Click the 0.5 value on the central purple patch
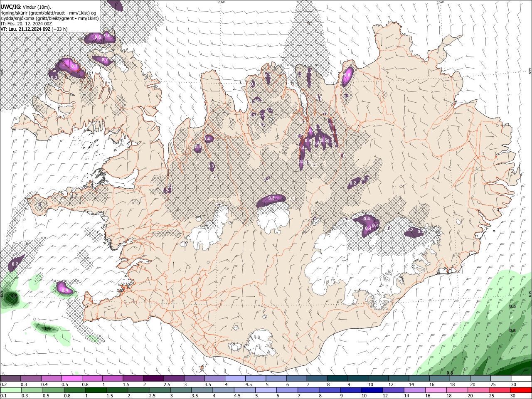The width and height of the screenshot is (532, 399). click(x=271, y=198)
